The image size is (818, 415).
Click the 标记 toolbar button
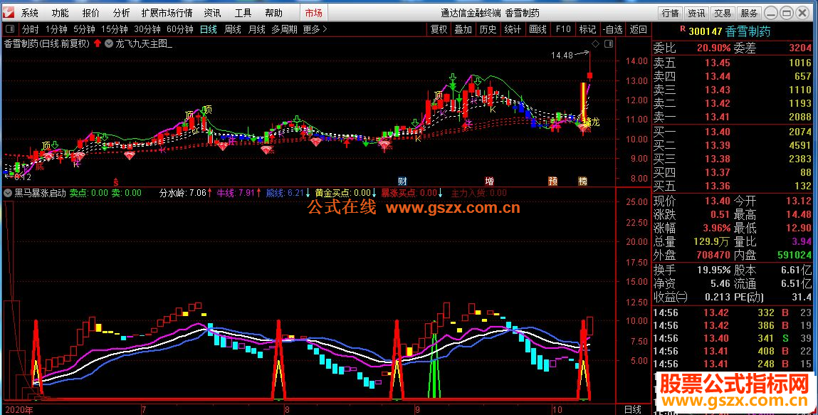coord(587,29)
